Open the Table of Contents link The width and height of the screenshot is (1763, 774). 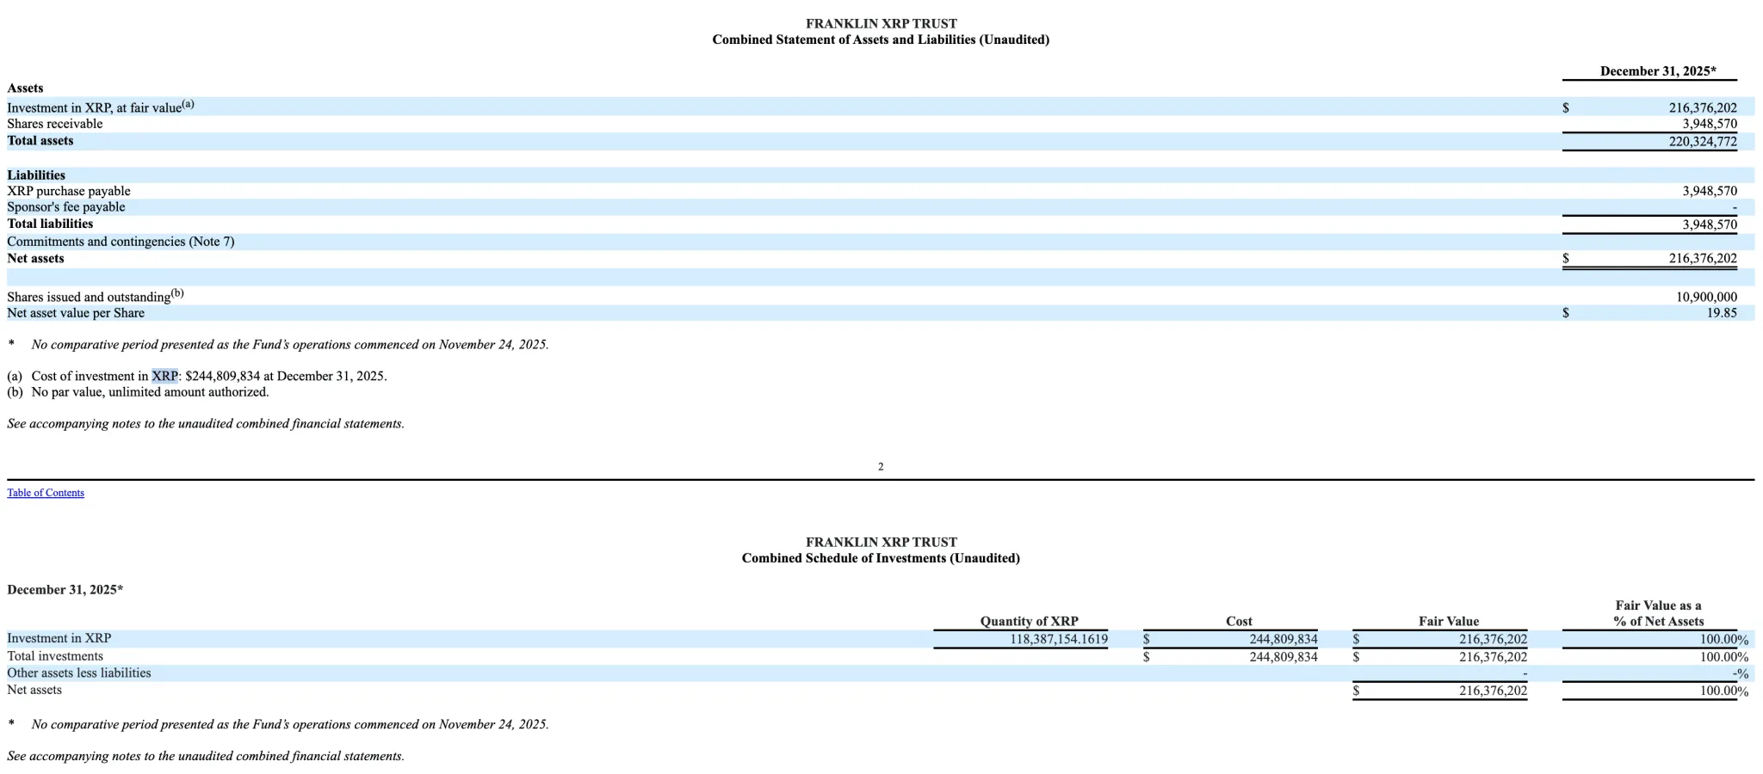coord(46,493)
